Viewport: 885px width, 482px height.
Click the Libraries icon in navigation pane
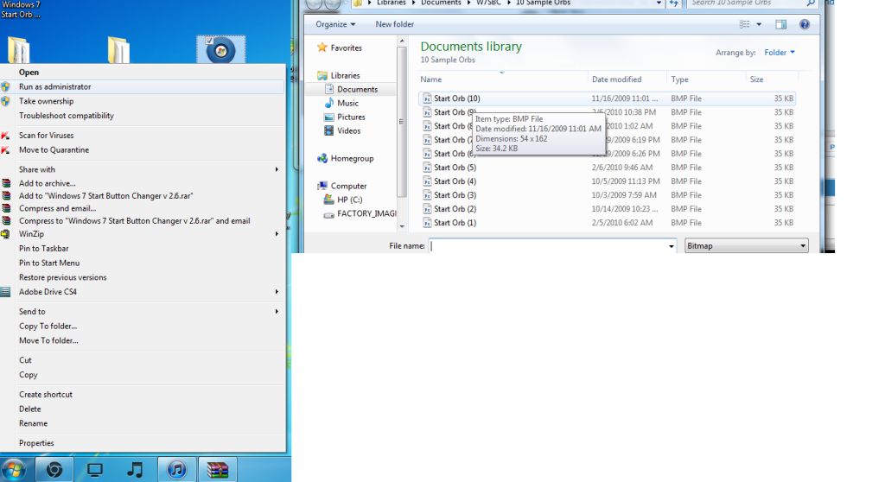[x=322, y=76]
